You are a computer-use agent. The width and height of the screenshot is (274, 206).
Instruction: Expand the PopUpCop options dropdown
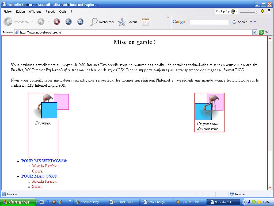[237, 12]
